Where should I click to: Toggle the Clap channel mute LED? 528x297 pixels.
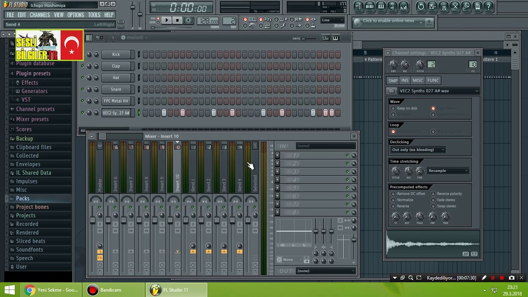coord(82,66)
